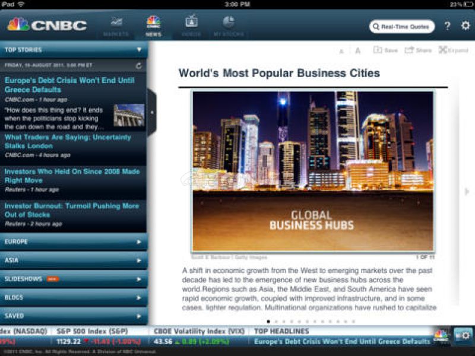Tap the 'CNBC.com - 4 hours ago' byline
This screenshot has height=356, width=475.
37,155
